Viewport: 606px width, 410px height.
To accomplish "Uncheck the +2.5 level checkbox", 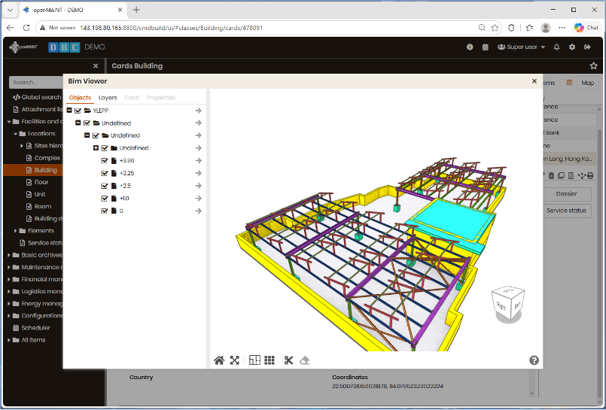I will tap(105, 186).
